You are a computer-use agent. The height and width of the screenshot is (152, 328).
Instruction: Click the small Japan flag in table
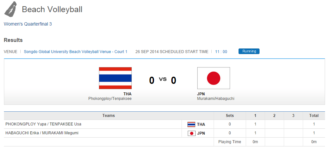(x=191, y=133)
